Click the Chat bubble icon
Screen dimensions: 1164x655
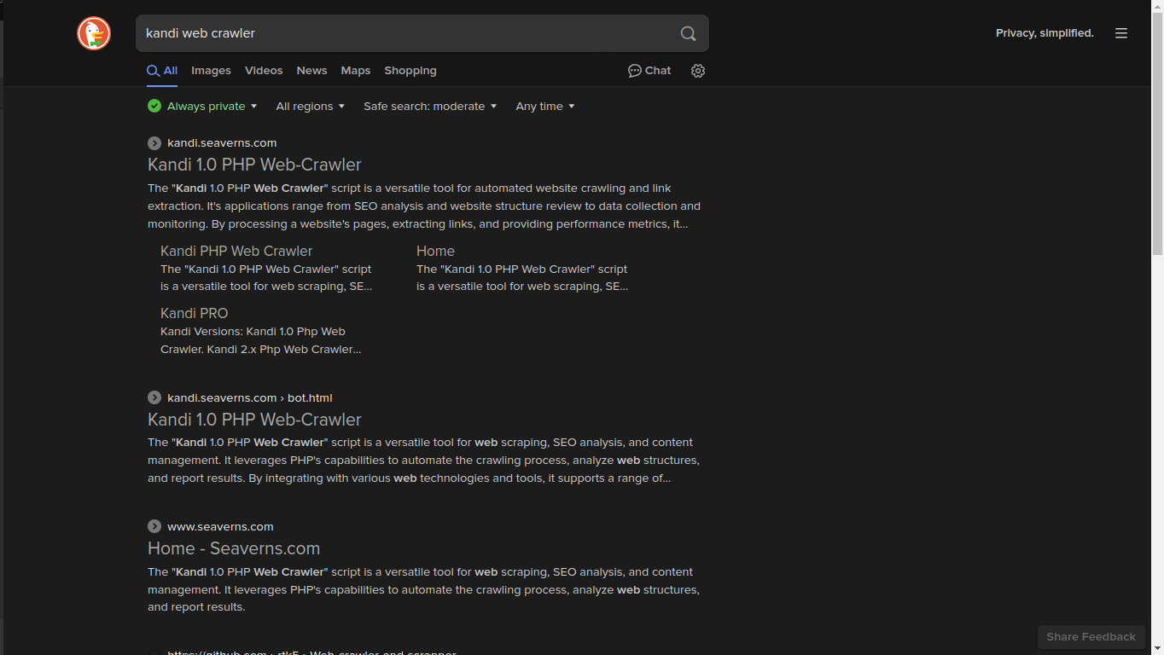[634, 71]
